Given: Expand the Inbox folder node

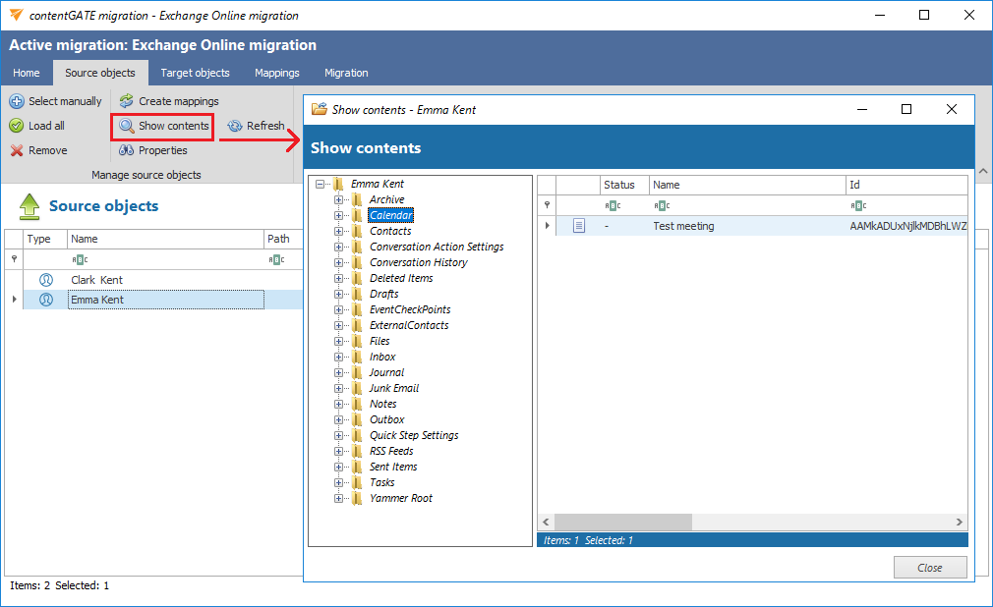Looking at the screenshot, I should pos(339,358).
